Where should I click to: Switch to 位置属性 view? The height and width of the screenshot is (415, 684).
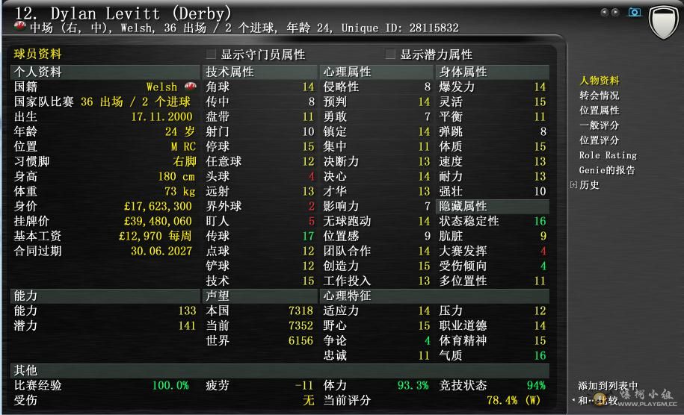(x=599, y=110)
